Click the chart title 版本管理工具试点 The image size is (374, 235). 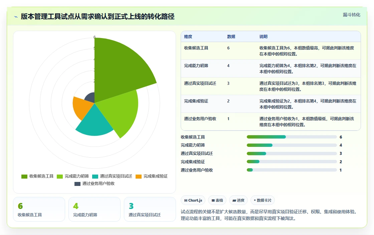[98, 16]
